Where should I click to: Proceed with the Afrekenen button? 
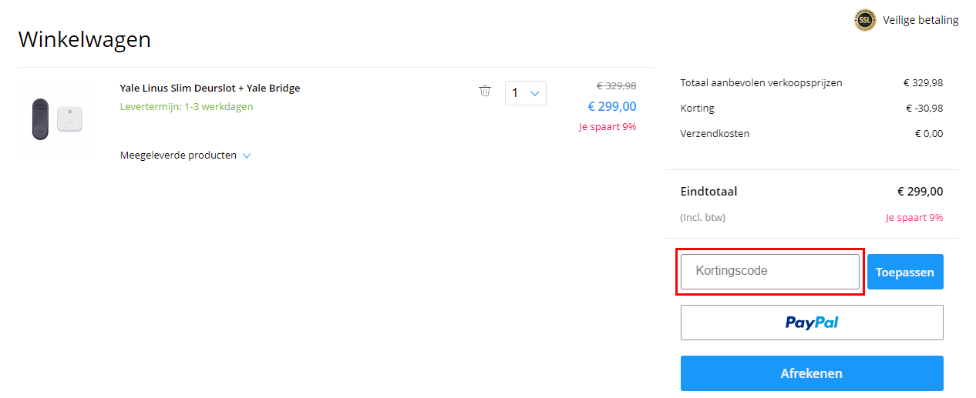[812, 373]
